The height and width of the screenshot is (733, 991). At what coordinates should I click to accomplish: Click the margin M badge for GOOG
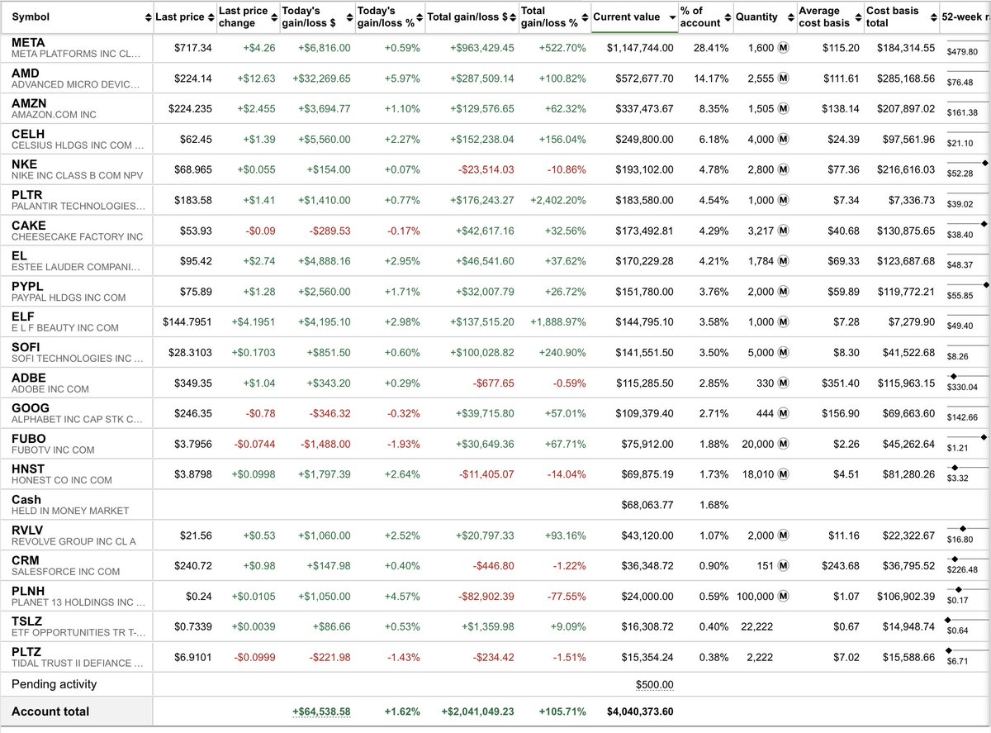pyautogui.click(x=784, y=413)
